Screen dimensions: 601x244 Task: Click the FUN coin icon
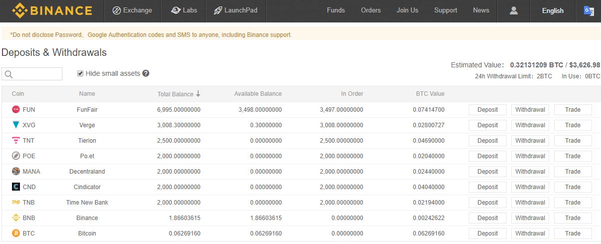16,110
